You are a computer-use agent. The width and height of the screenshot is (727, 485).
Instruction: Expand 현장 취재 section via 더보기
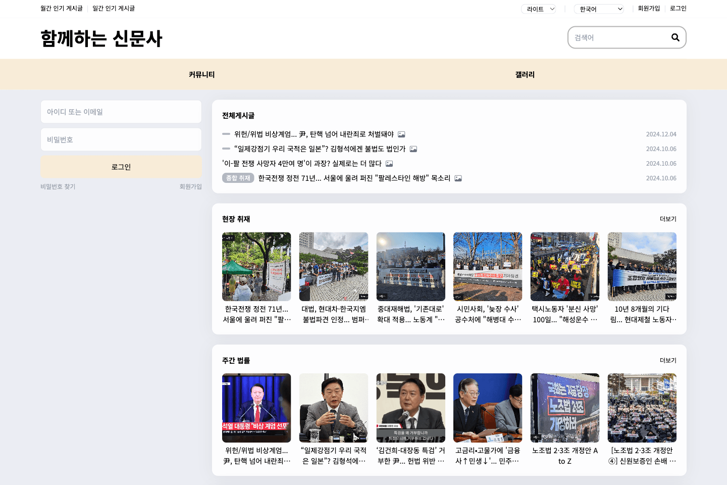[x=668, y=219]
